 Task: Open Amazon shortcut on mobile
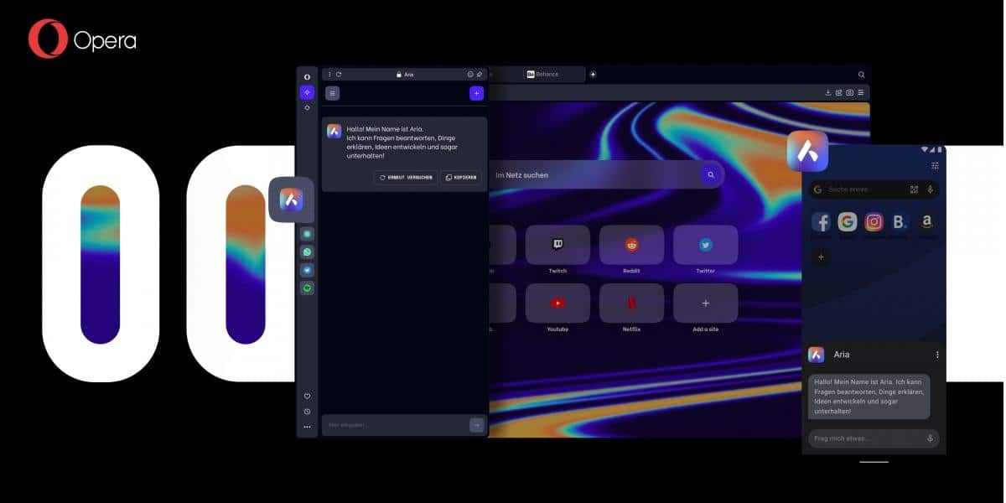[926, 222]
